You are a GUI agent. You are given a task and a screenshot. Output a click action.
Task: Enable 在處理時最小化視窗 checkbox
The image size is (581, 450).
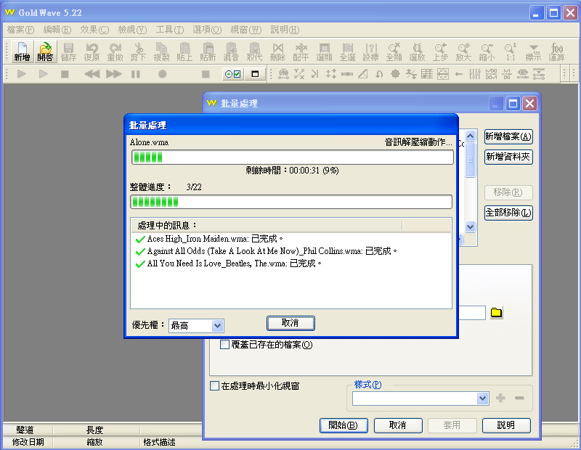pyautogui.click(x=214, y=386)
